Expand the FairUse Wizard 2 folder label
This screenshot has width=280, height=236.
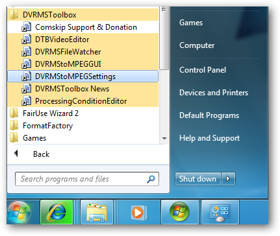coord(51,113)
